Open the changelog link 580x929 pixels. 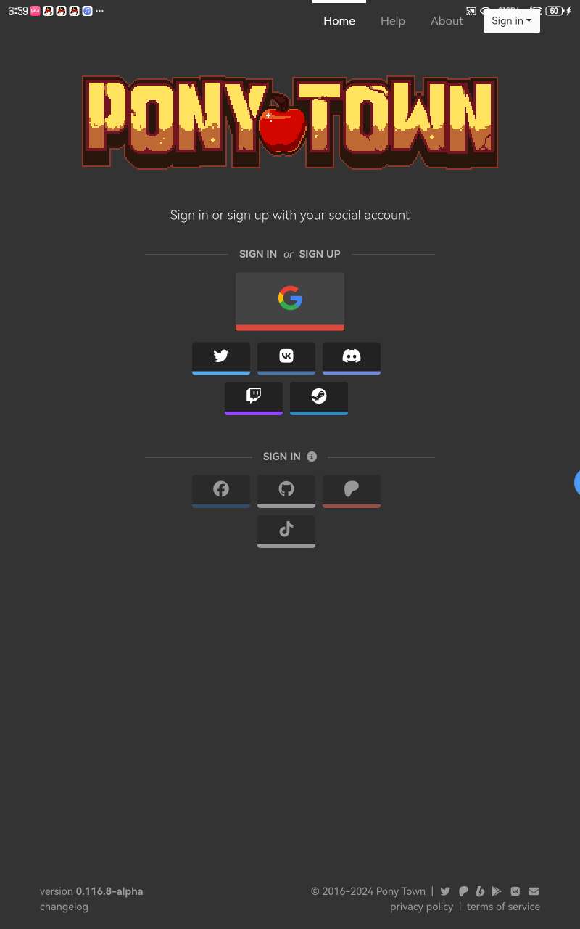pos(64,907)
